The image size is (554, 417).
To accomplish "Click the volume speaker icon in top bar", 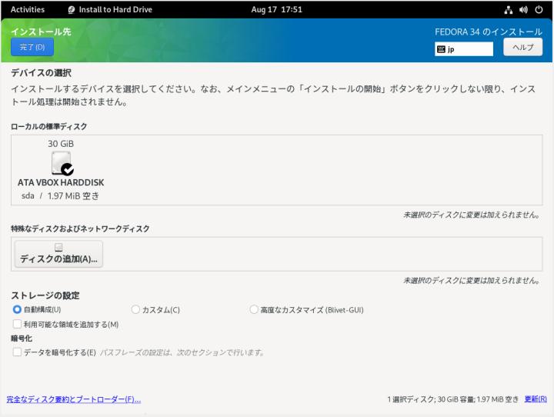I will [x=523, y=10].
